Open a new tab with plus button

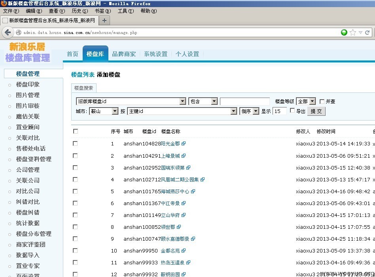104,21
